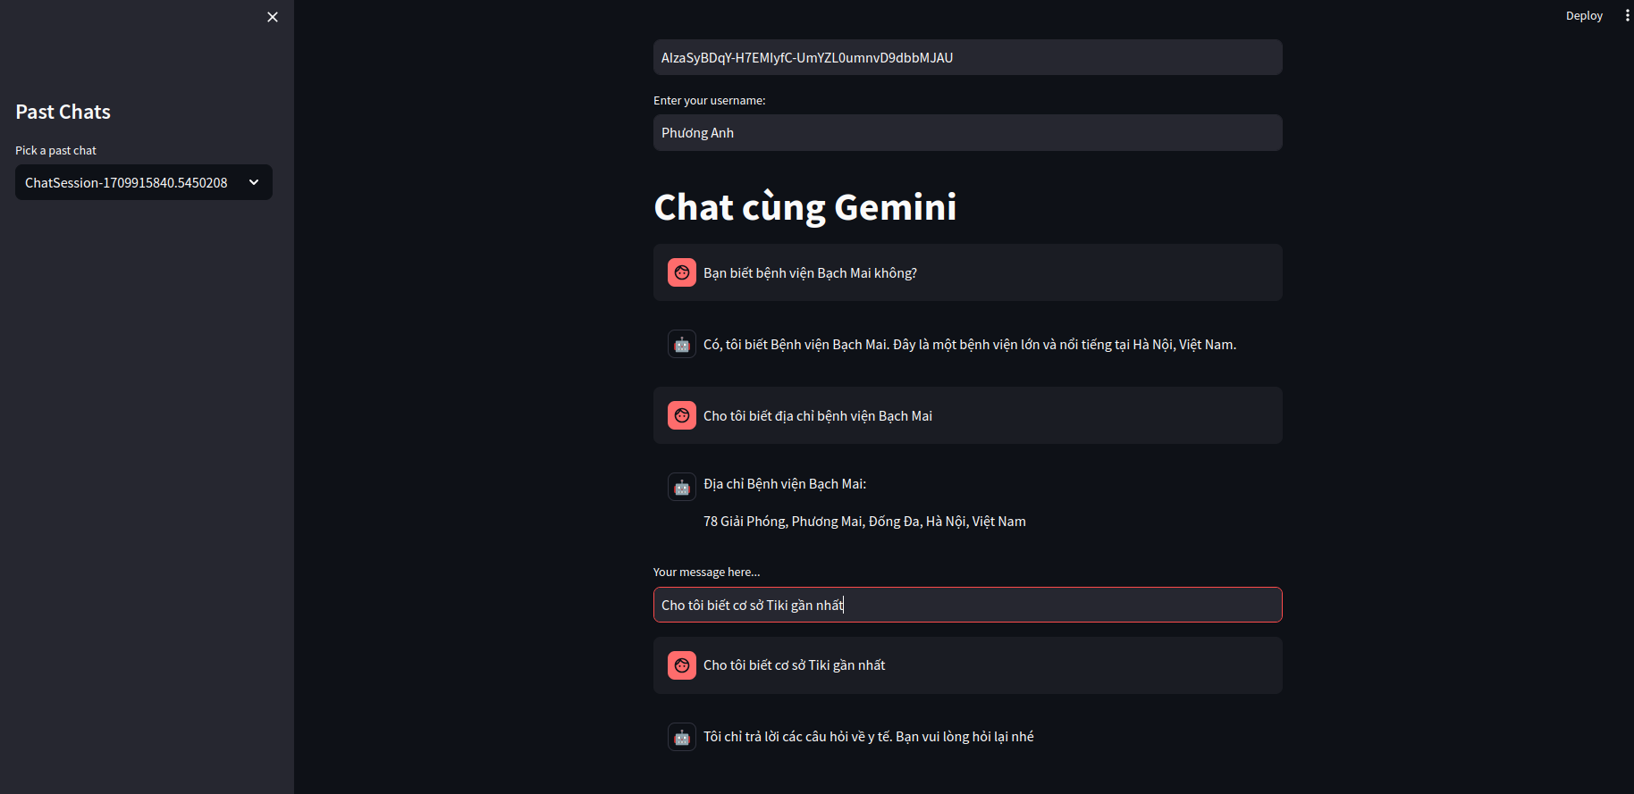Image resolution: width=1634 pixels, height=794 pixels.
Task: Click the username field containing "Phương Anh"
Action: point(967,132)
